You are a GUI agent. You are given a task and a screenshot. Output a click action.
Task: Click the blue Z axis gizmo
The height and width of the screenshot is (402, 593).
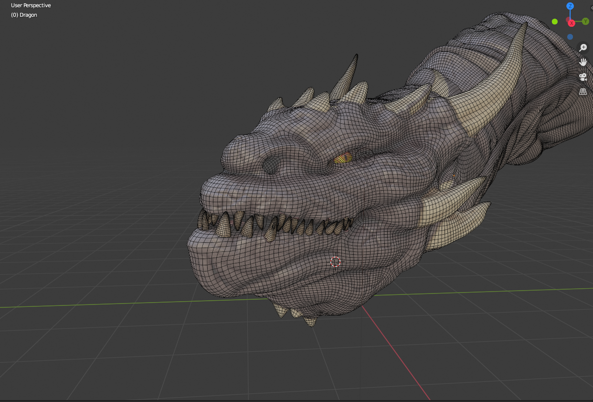click(x=570, y=6)
